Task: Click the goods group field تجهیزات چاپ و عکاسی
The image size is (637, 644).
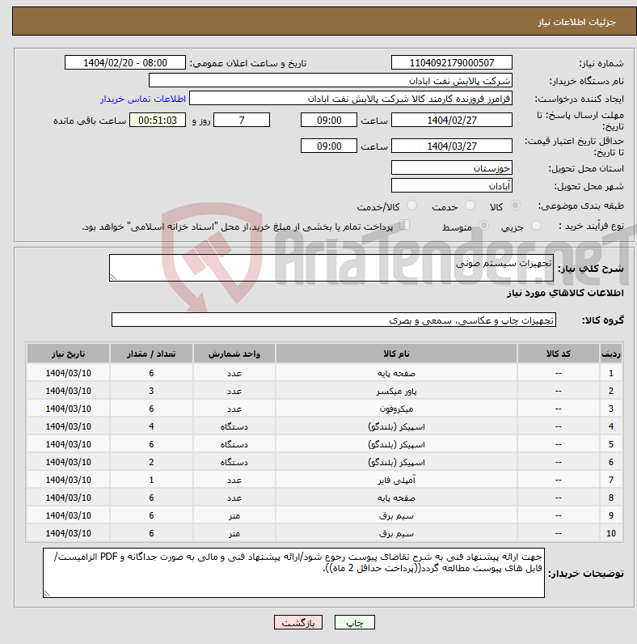Action: (x=334, y=320)
